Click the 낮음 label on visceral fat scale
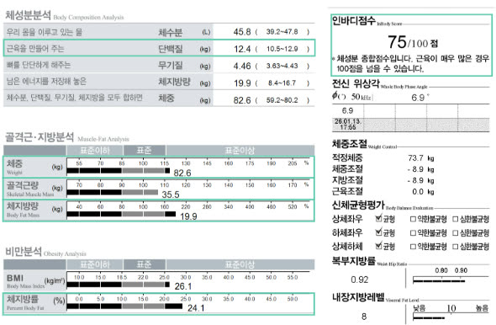Viewport: 496px width, 325px height. point(419,308)
